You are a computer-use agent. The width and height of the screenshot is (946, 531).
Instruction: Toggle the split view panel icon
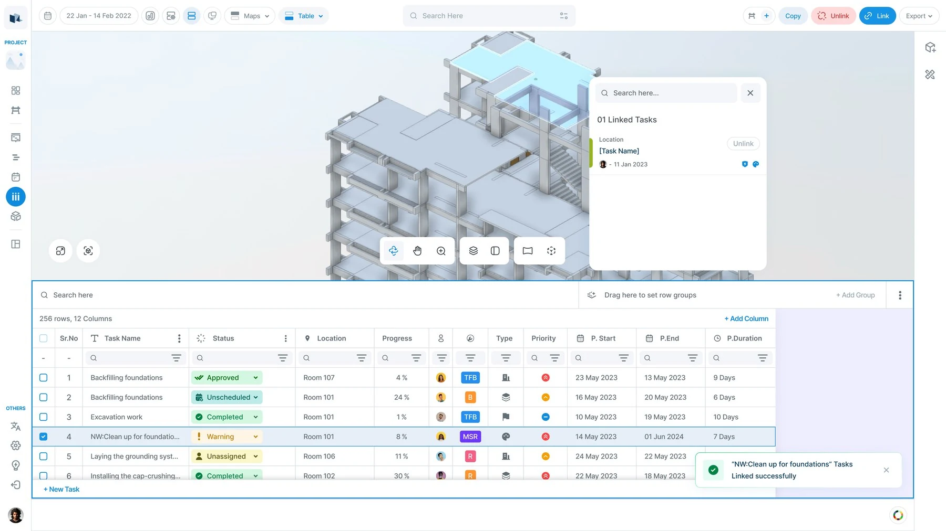[495, 251]
